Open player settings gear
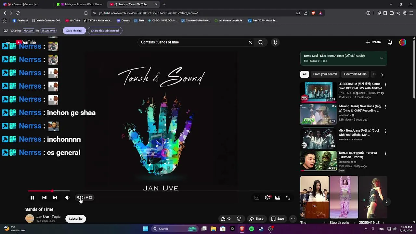This screenshot has width=416, height=234. 267,198
